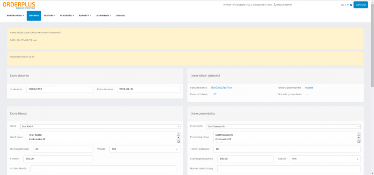Click up arrow of Przewoźnik dane scrollbar
This screenshot has height=175, width=374.
tap(359, 134)
